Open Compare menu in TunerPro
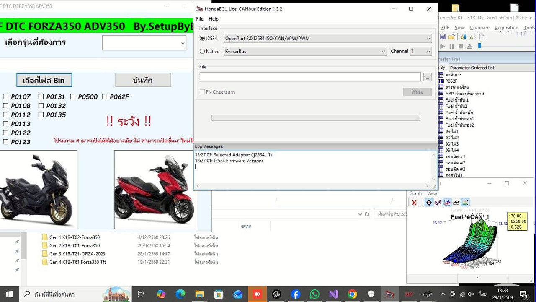536x302 pixels. [479, 28]
